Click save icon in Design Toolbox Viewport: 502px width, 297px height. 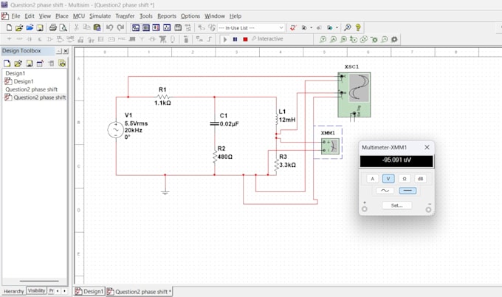point(29,64)
